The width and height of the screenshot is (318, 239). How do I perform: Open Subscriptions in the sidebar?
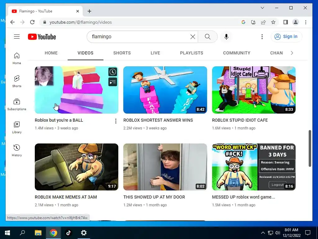coord(17,105)
